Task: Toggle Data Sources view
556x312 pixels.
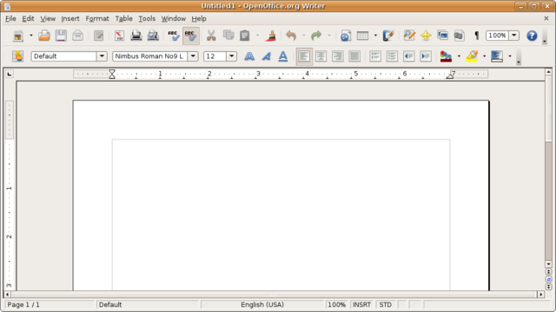Action: pos(460,36)
